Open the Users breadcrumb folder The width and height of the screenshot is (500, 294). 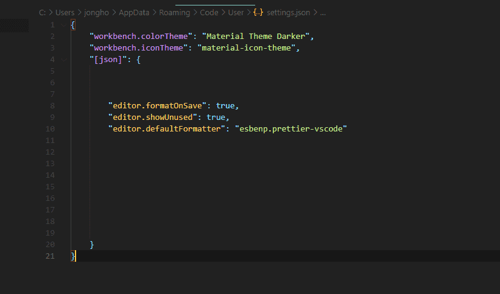[x=65, y=12]
